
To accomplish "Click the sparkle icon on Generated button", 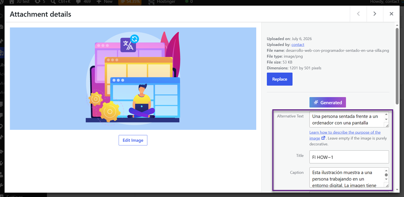I will [x=316, y=102].
